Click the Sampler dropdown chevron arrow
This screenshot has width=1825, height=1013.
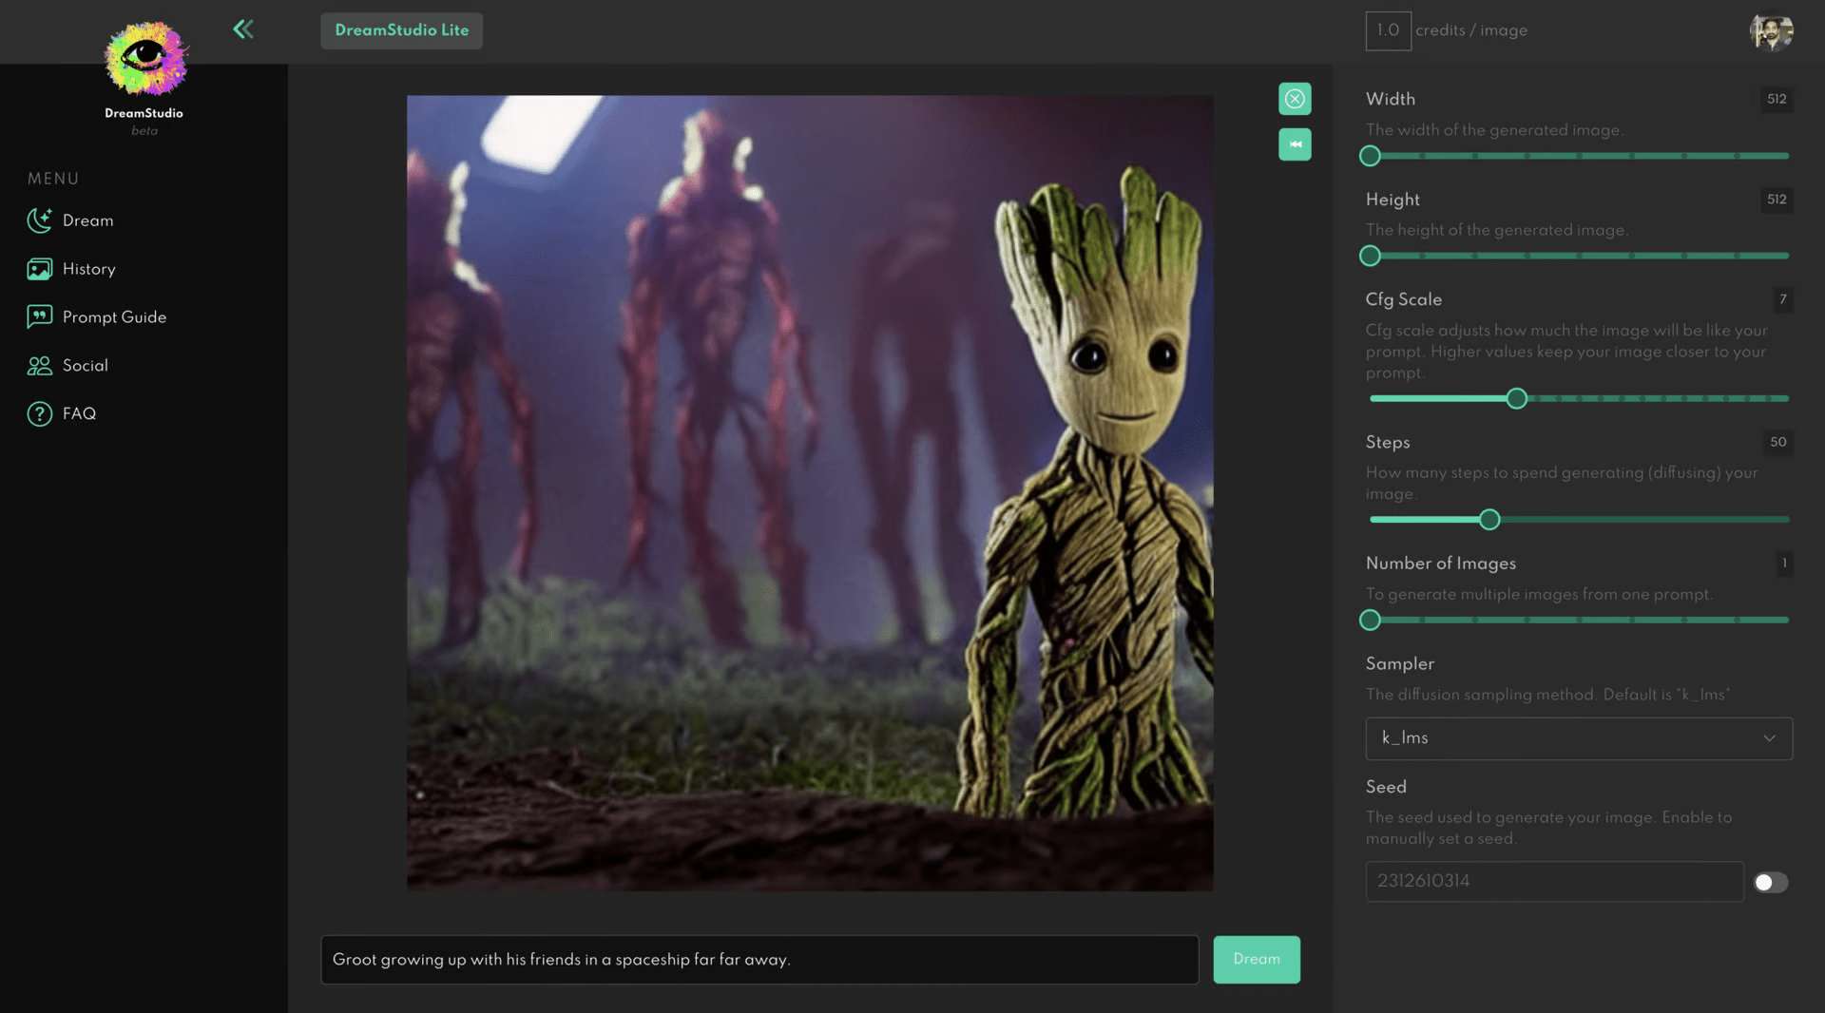tap(1769, 738)
